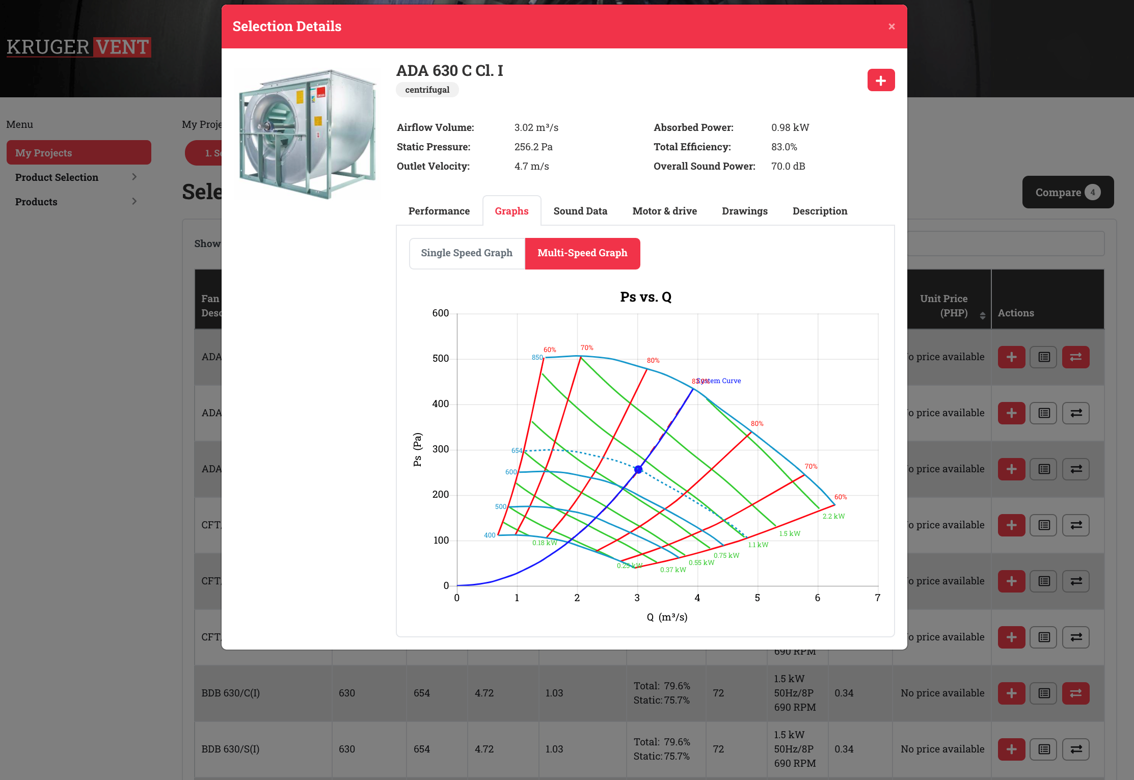This screenshot has height=780, width=1134.
Task: Click the 'Ps vs. Q' chart title
Action: (645, 297)
